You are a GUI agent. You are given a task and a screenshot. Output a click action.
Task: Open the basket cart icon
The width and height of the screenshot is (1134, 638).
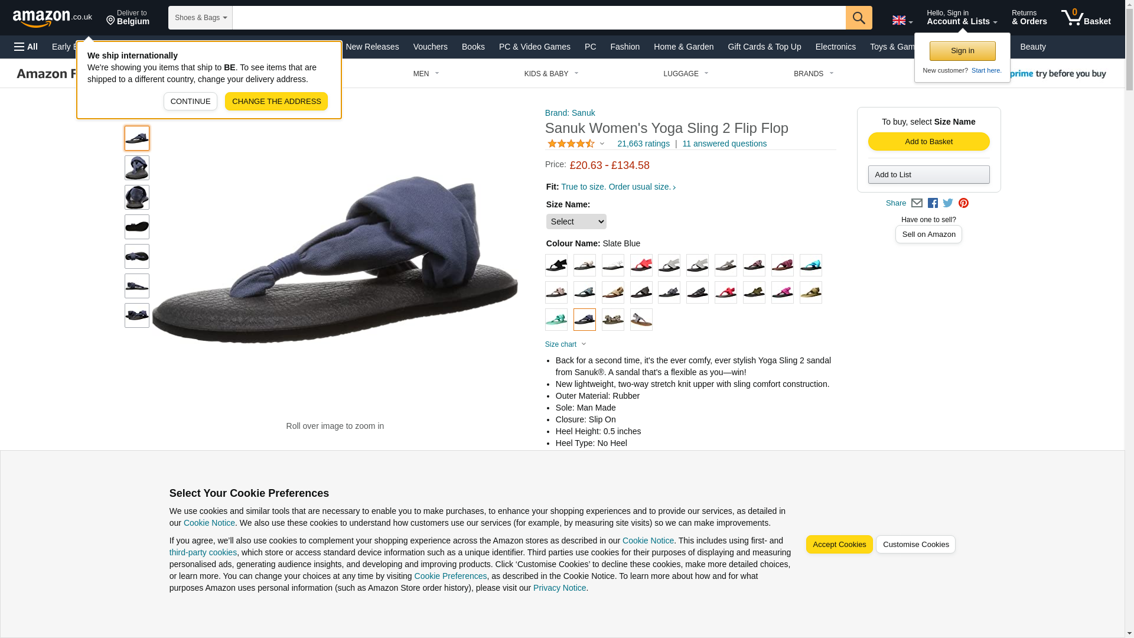click(1086, 18)
